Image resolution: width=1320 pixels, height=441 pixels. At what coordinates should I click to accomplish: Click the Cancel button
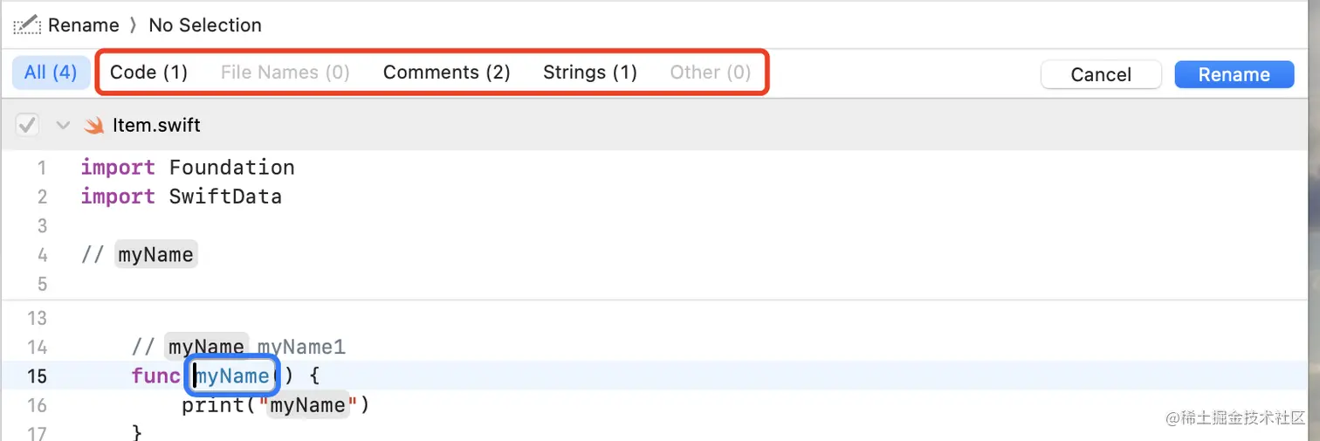click(x=1101, y=74)
